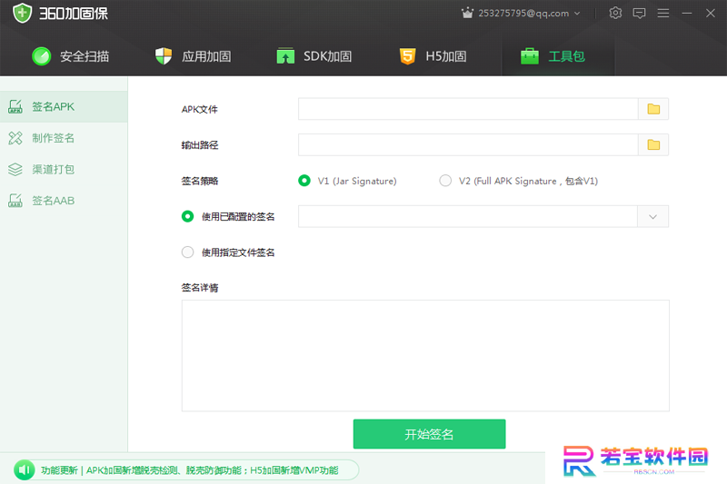
Task: Switch to the SDK加固 tab
Action: (x=314, y=56)
